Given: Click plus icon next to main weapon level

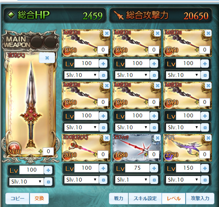Looking at the screenshot, I should point(48,170).
